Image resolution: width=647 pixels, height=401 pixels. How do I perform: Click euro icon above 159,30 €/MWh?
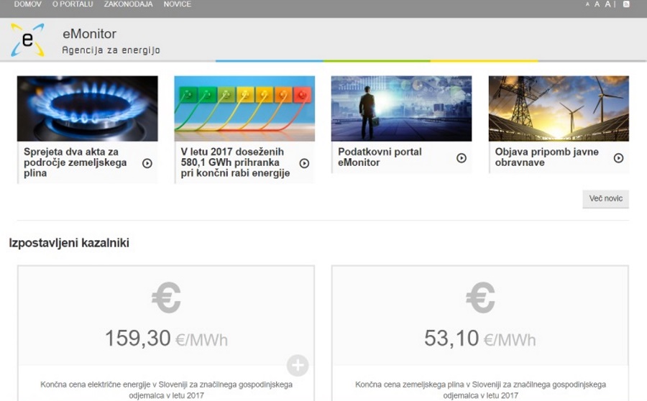(x=166, y=298)
